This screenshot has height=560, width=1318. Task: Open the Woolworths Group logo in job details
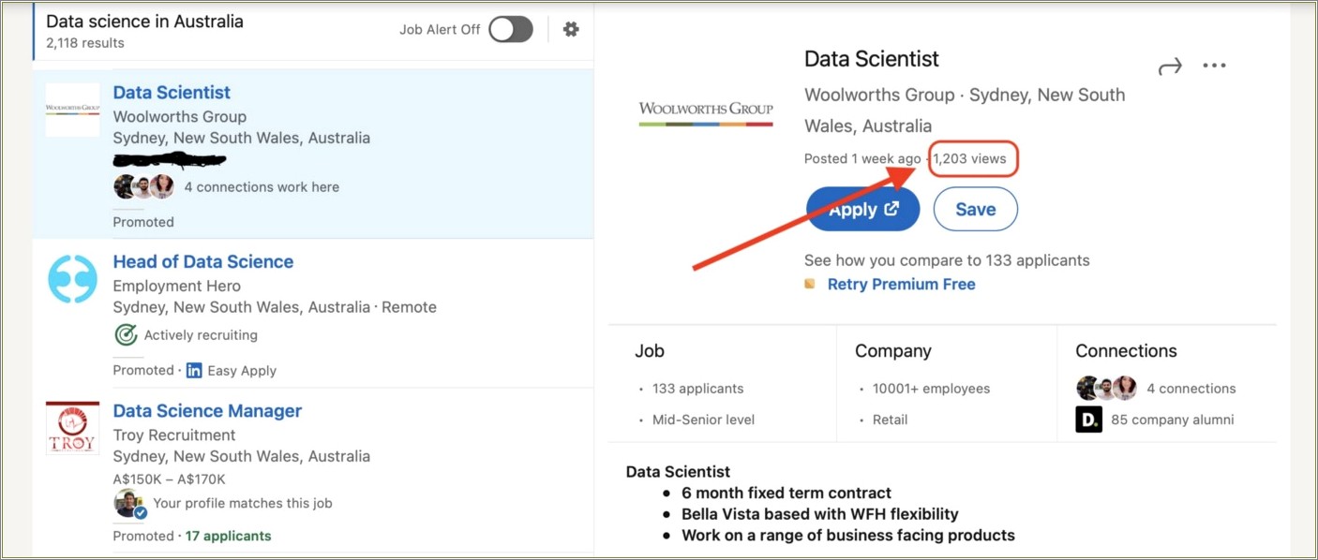point(706,112)
